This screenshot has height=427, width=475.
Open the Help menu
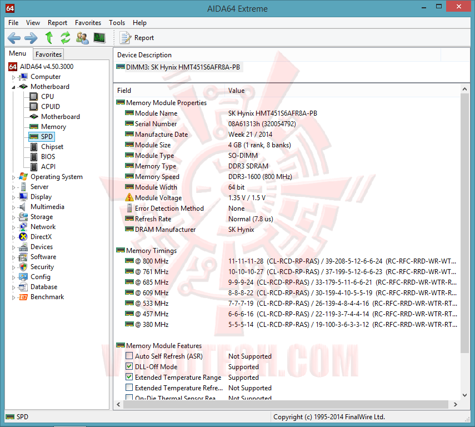139,23
